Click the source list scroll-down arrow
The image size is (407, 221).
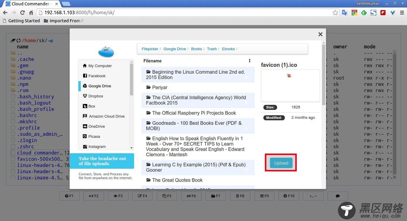coord(131,148)
